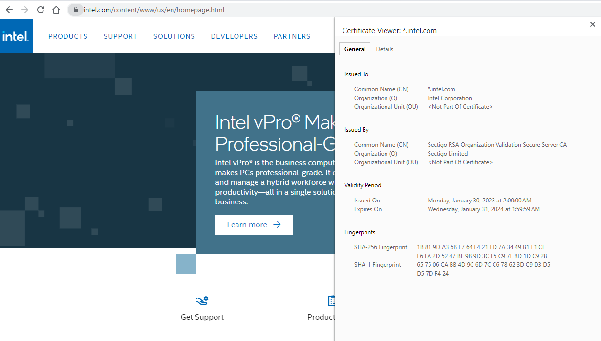Click the Intel logo

click(16, 36)
